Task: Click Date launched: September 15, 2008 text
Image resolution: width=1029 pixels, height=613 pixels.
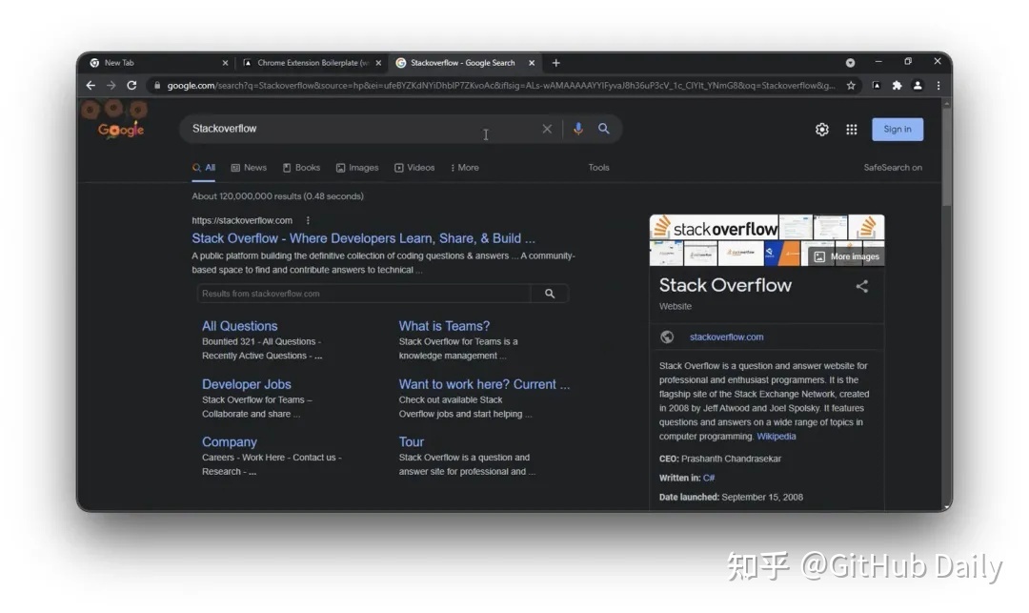Action: coord(731,497)
